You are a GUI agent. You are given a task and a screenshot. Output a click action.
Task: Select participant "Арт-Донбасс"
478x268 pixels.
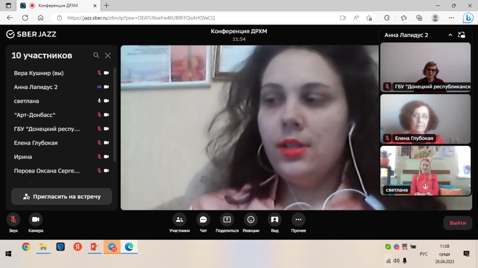[35, 115]
